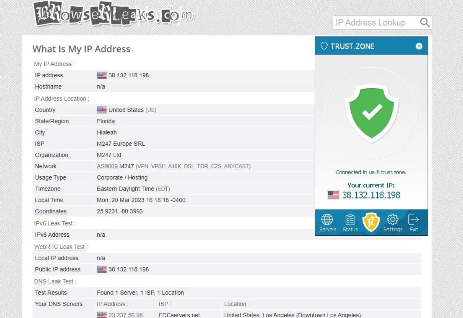Click the Trust.Zone shield logo in header
Screen dimensions: 463x318
[x=324, y=46]
